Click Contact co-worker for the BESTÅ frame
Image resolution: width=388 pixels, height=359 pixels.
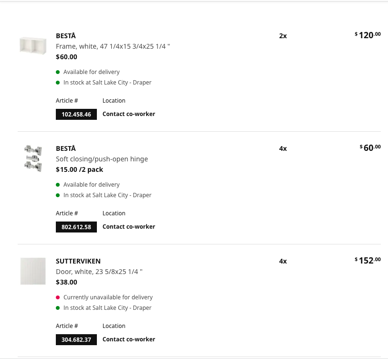point(129,114)
